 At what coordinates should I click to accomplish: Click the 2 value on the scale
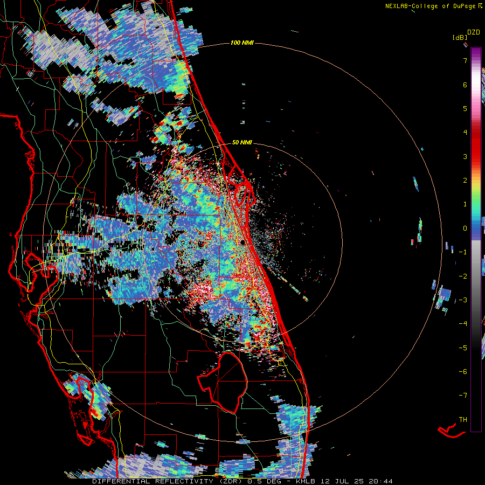[465, 181]
